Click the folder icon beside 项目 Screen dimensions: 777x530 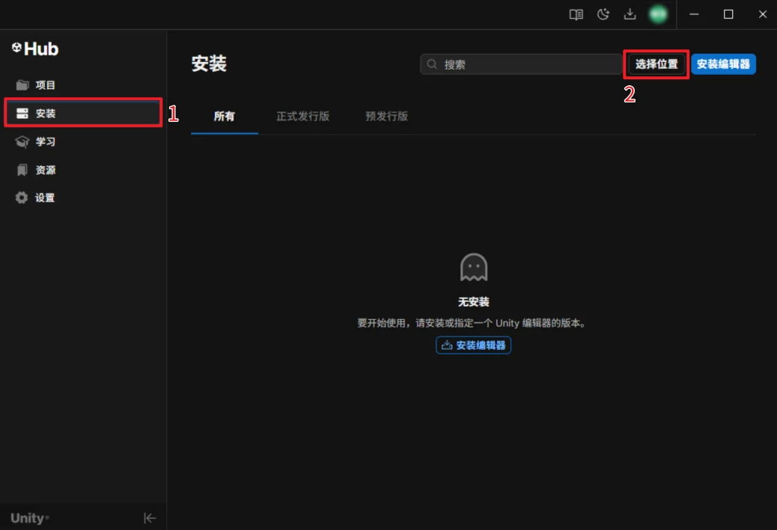tap(22, 85)
